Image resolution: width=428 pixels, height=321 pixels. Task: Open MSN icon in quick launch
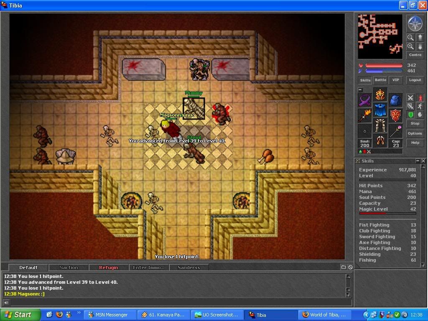(69, 314)
